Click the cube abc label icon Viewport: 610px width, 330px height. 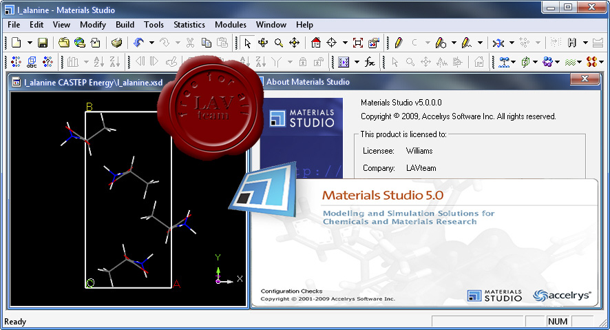tap(32, 61)
